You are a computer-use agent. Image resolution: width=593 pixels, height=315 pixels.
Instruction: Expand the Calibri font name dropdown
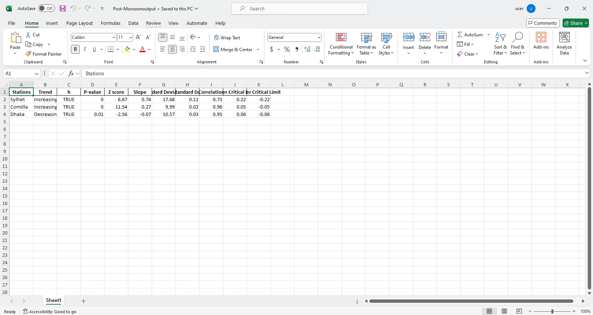tap(114, 38)
